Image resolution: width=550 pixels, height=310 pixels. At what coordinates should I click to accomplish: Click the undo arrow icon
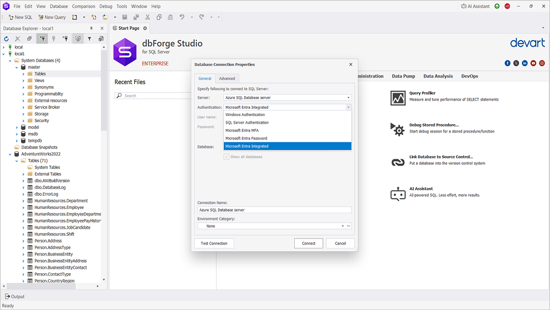(x=182, y=17)
